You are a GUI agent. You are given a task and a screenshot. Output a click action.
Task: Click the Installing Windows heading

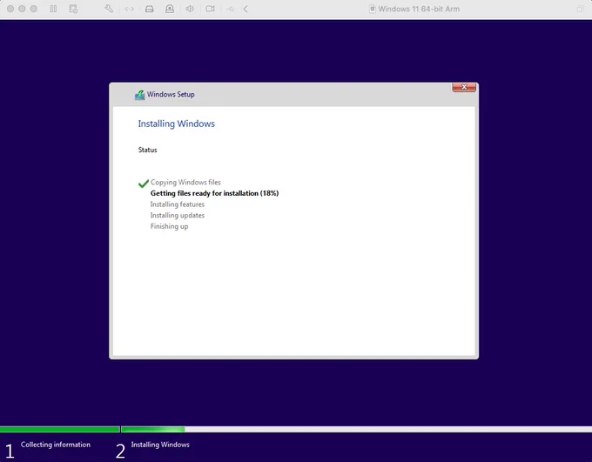(177, 124)
